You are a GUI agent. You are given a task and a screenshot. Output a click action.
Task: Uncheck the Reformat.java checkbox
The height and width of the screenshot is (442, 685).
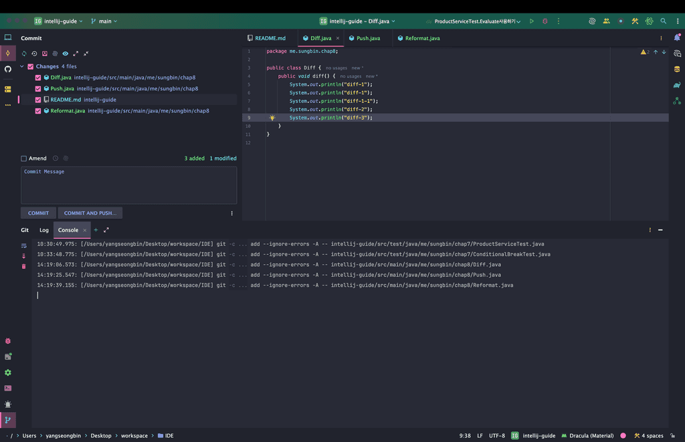(x=38, y=111)
